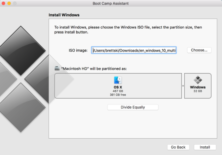Click the Install Windows heading

click(x=64, y=15)
